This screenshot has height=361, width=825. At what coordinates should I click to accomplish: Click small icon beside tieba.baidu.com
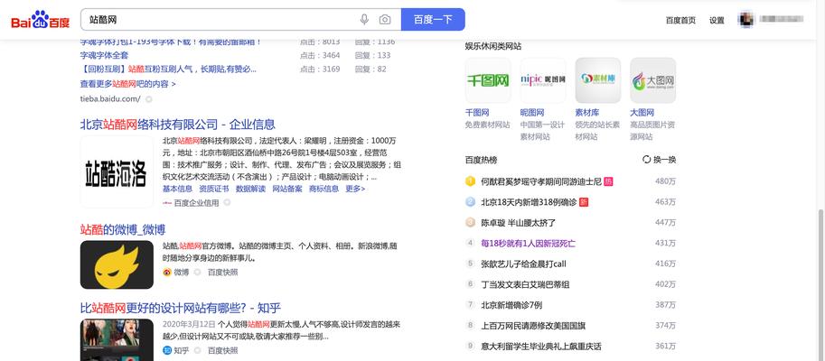[149, 98]
